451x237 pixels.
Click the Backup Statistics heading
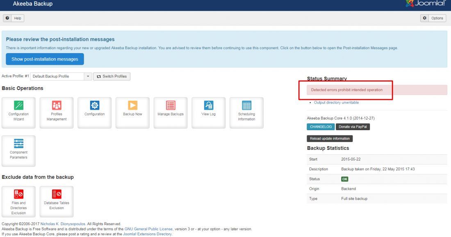tap(328, 148)
